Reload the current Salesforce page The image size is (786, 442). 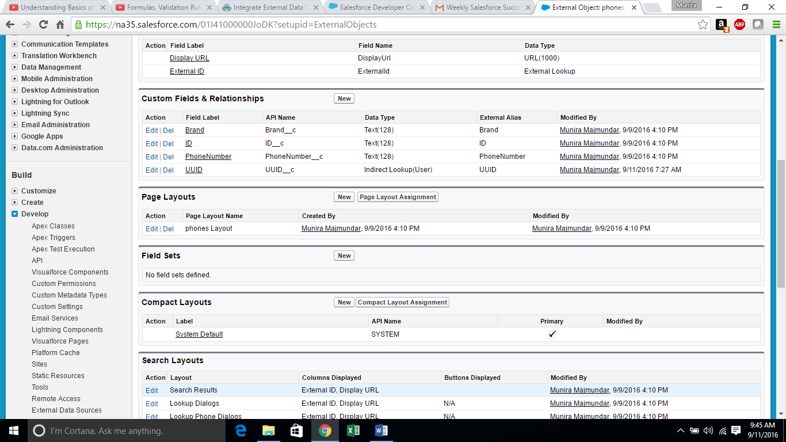(43, 25)
